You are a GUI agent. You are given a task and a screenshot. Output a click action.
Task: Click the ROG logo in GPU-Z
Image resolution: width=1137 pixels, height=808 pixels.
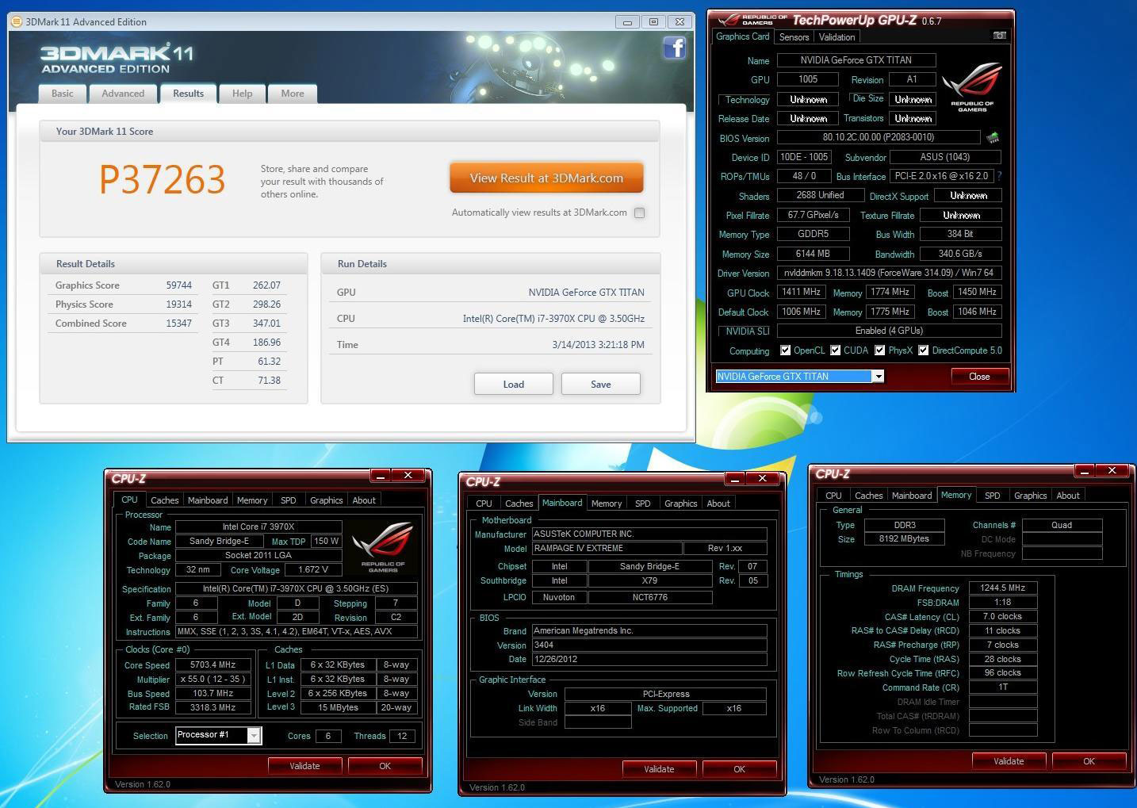pyautogui.click(x=972, y=86)
